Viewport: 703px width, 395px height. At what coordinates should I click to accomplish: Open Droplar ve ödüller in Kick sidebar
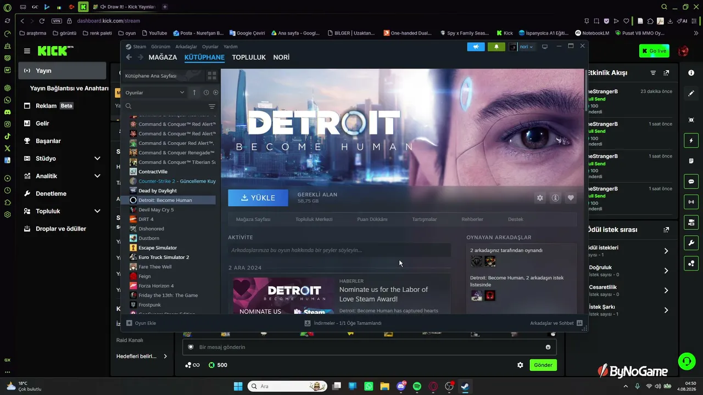pyautogui.click(x=62, y=229)
